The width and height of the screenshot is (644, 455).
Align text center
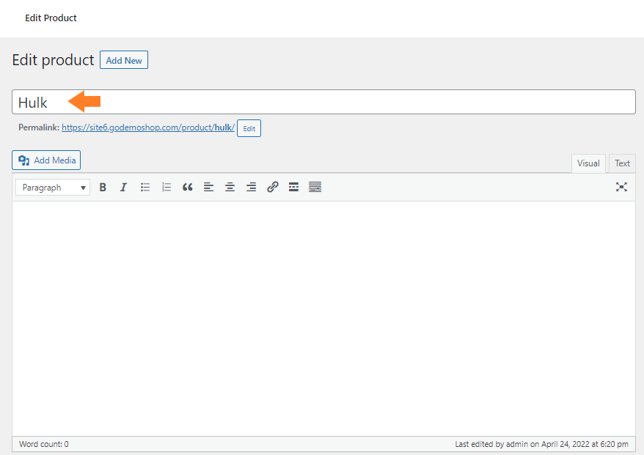pos(230,187)
